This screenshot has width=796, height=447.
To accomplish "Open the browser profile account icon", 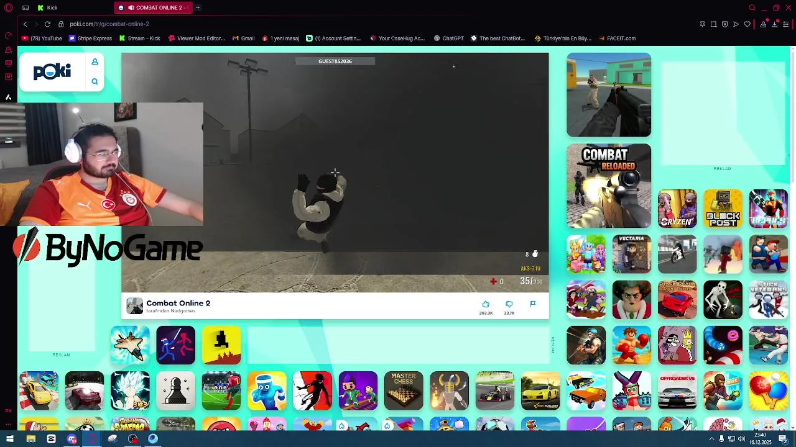I will point(763,24).
